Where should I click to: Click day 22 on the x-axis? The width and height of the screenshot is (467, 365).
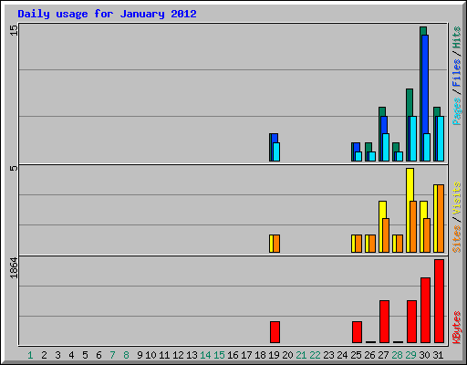pyautogui.click(x=315, y=355)
